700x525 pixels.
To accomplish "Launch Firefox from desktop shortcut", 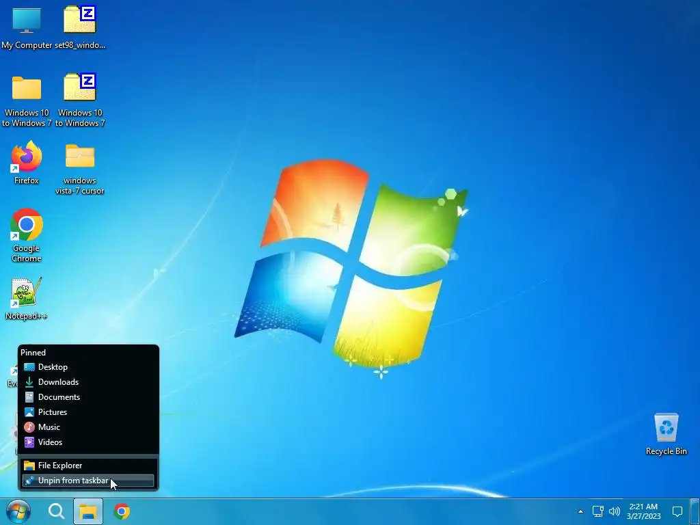I will click(27, 163).
